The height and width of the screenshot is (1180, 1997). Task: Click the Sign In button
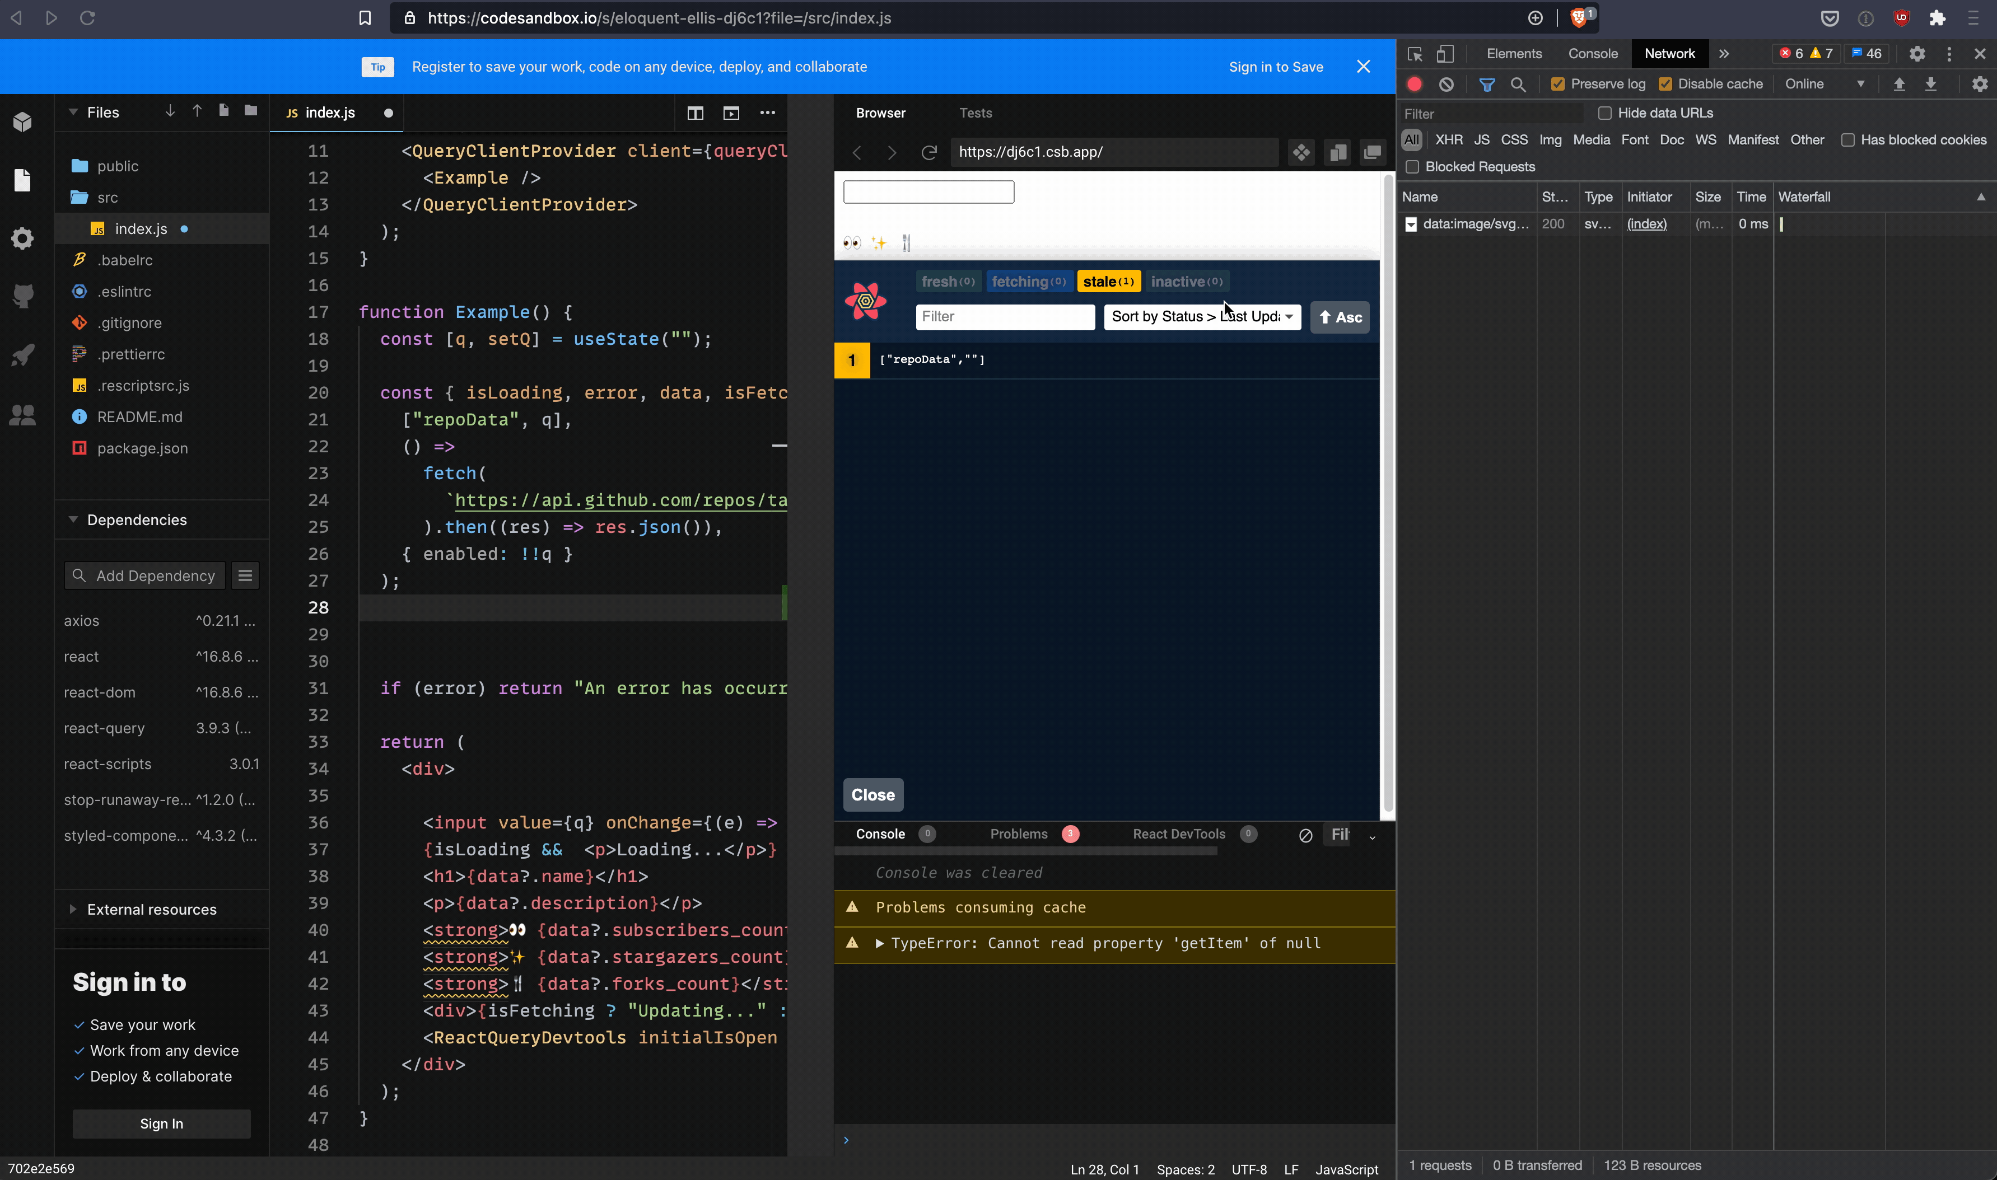click(161, 1123)
